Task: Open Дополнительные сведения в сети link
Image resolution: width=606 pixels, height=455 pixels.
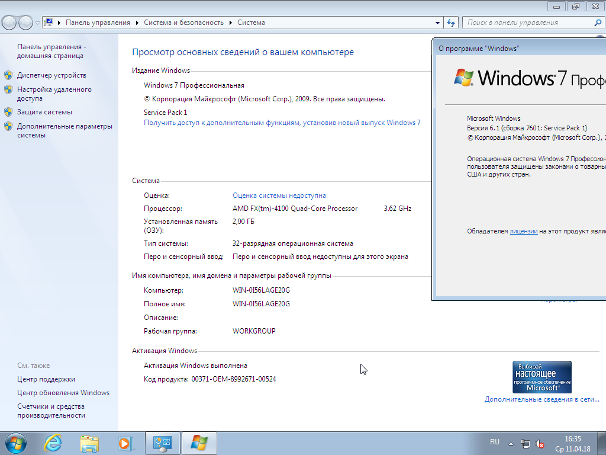Action: click(x=542, y=399)
